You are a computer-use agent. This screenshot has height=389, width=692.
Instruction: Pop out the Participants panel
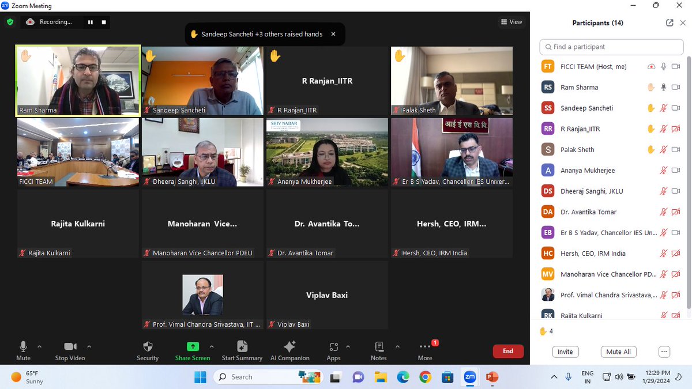pos(670,23)
